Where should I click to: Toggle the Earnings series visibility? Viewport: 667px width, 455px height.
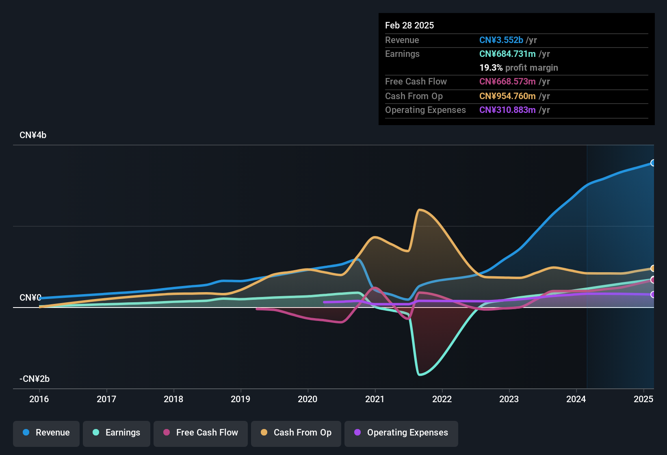[x=117, y=433]
